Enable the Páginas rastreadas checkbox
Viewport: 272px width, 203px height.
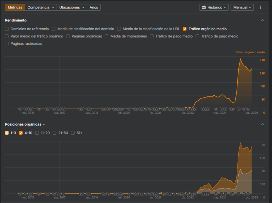tap(7, 43)
